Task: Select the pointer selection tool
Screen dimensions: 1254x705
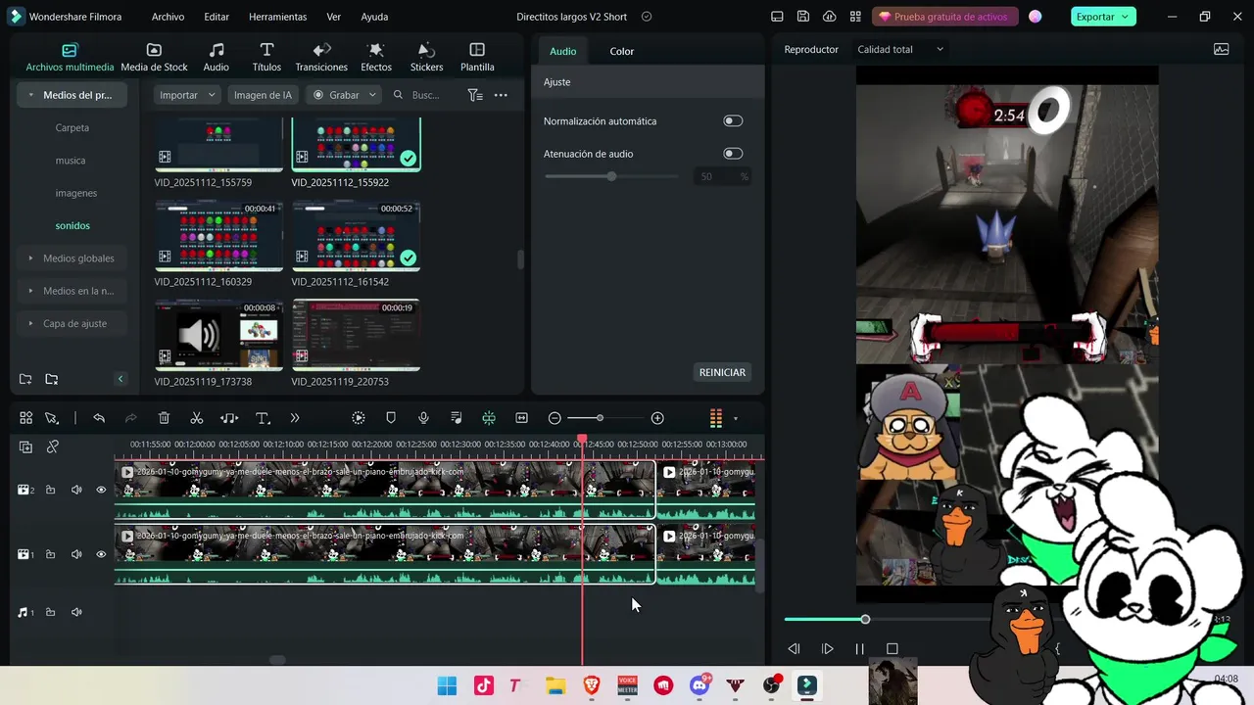Action: click(x=52, y=418)
